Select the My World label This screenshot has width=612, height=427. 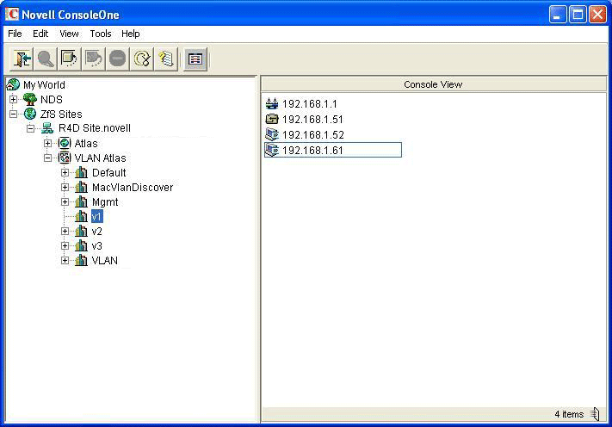(x=44, y=84)
